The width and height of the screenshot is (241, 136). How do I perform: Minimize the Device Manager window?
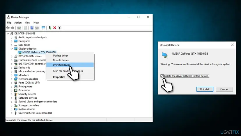click(x=129, y=17)
